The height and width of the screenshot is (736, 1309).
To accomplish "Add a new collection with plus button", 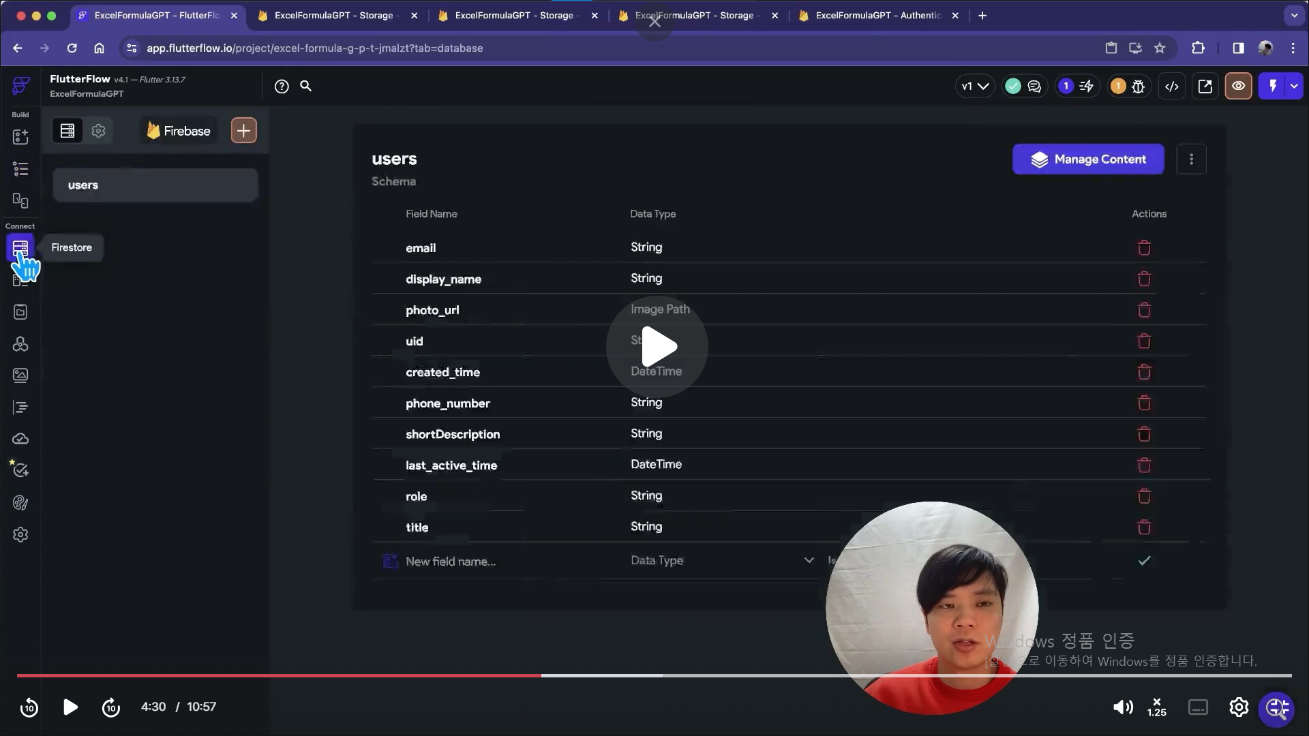I will tap(243, 131).
